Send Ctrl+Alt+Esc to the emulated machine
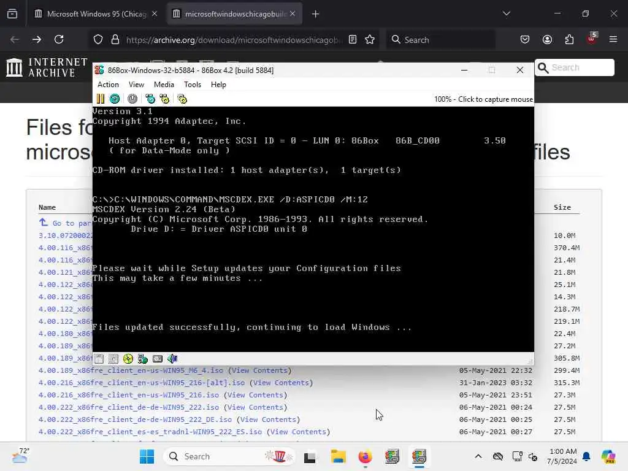This screenshot has height=471, width=628. 164,99
